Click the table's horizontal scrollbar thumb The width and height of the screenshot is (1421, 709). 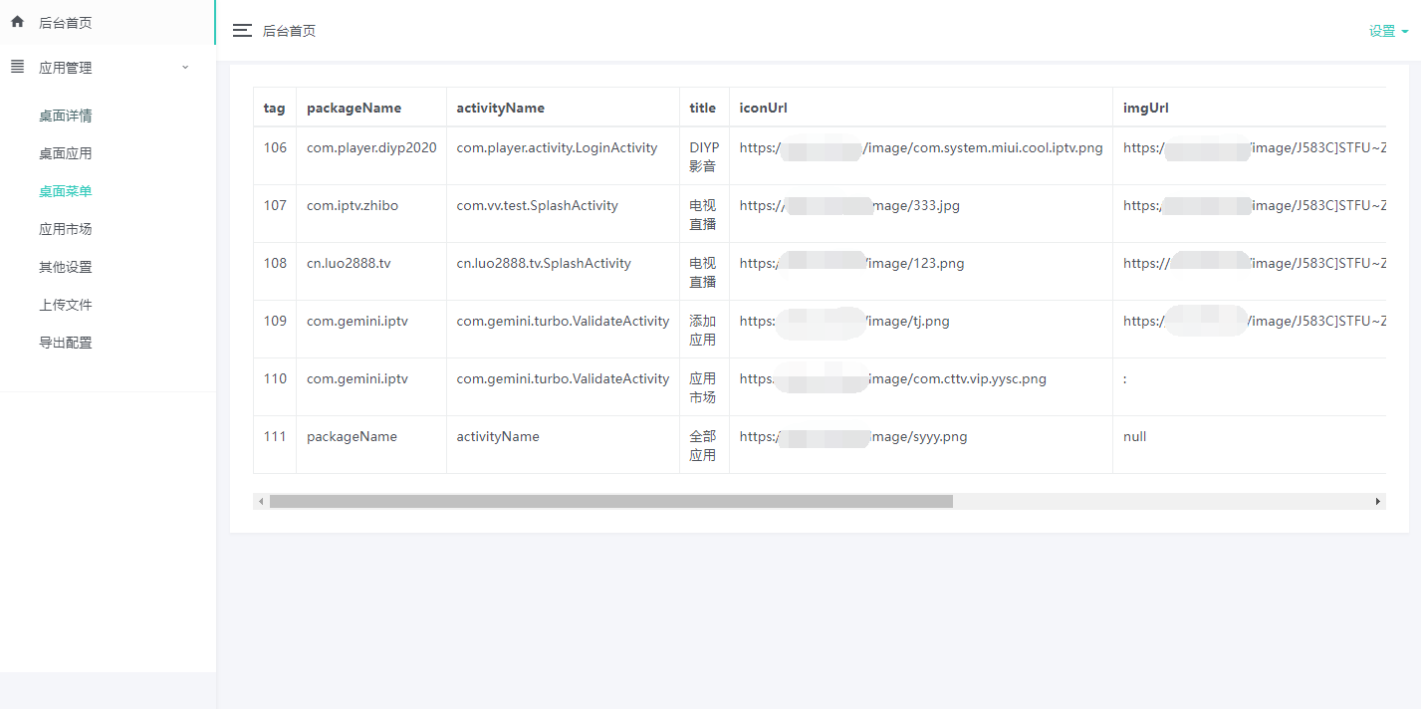(610, 502)
